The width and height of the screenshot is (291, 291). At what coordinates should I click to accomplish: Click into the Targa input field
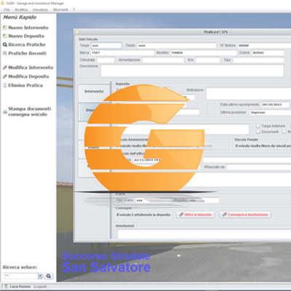[x=106, y=46]
